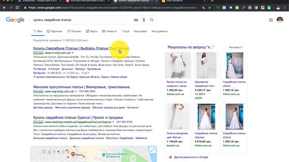
Task: Expand dropdown arrow next to www.vog-shop.com.ua
Action: tap(76, 91)
